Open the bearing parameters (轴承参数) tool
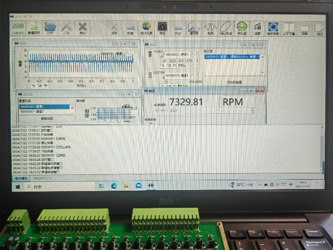333x250 pixels. coord(273,28)
